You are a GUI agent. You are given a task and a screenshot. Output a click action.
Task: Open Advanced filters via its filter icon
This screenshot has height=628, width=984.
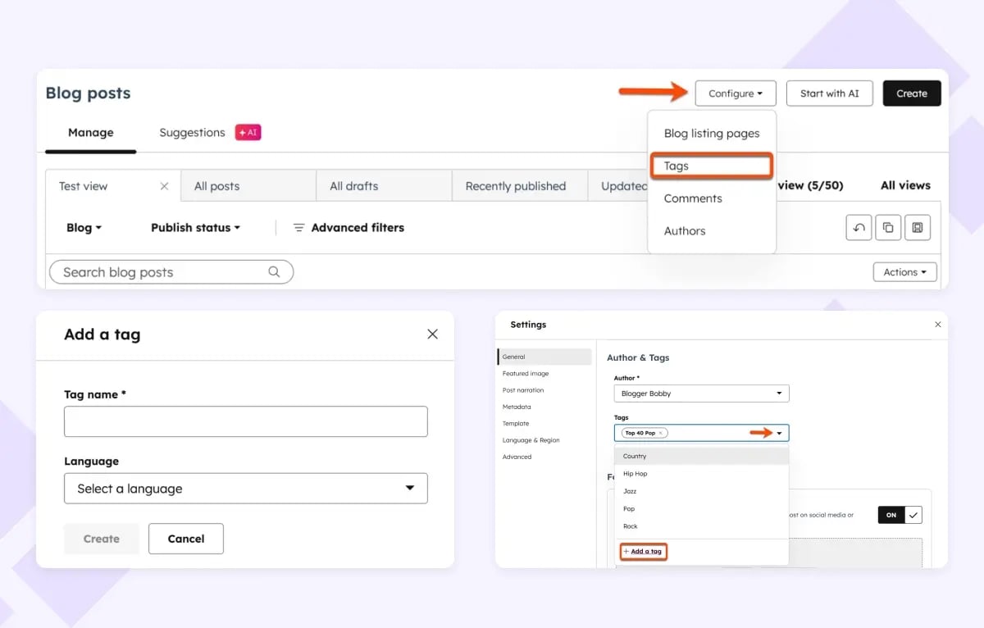coord(298,228)
